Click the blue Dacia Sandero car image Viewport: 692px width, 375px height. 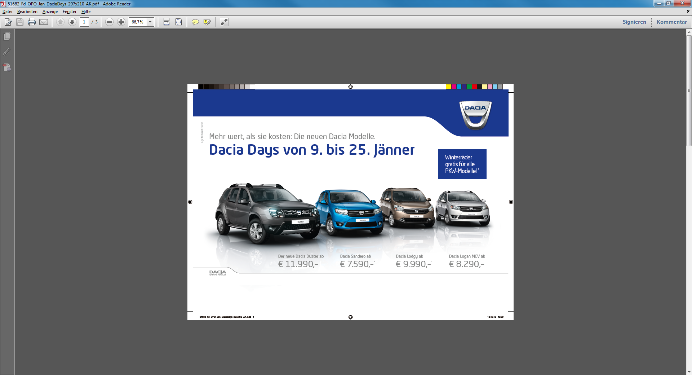click(x=349, y=213)
